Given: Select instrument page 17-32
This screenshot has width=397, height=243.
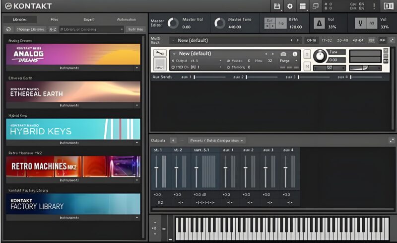Looking at the screenshot, I should pos(327,40).
